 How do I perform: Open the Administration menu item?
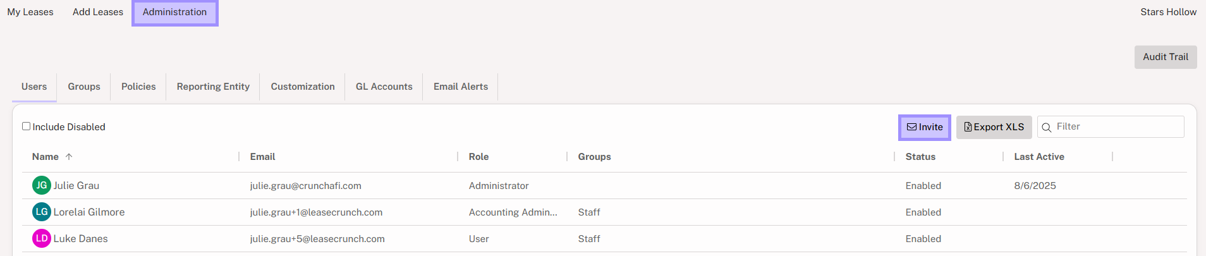pos(174,12)
